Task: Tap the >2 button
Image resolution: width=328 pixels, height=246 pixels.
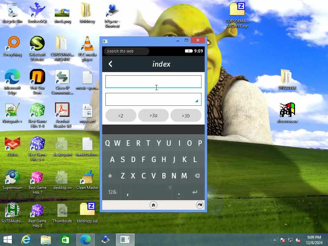Action: click(x=121, y=115)
